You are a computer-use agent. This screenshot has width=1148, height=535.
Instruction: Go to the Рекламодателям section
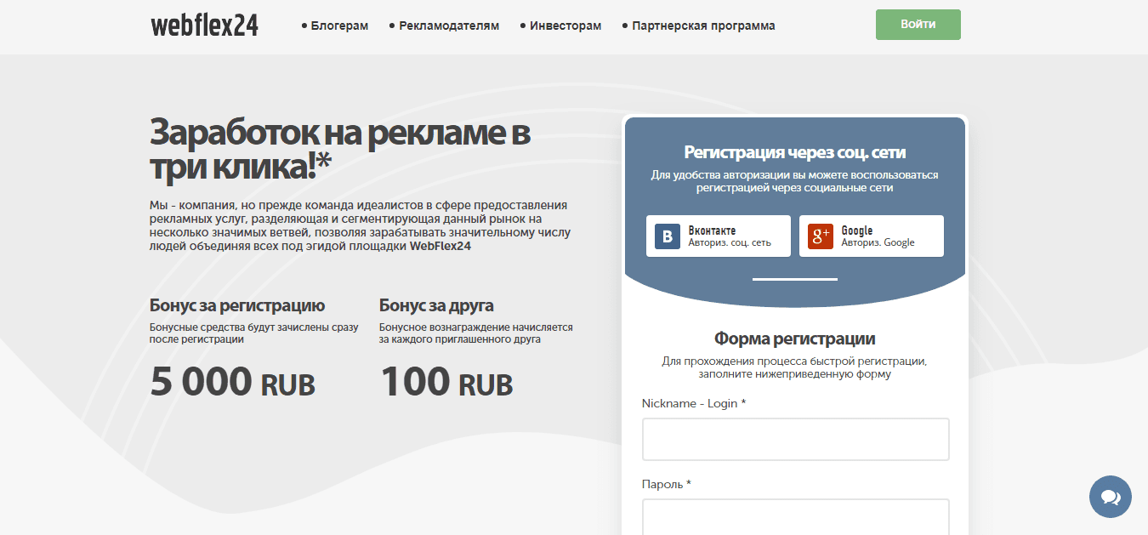(x=449, y=26)
